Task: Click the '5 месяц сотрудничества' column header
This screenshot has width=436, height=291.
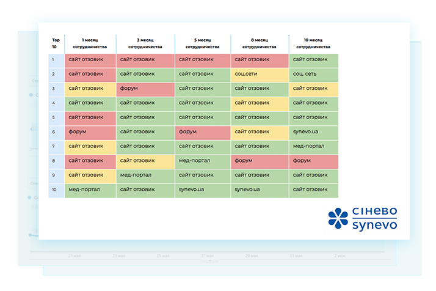Action: coord(203,43)
